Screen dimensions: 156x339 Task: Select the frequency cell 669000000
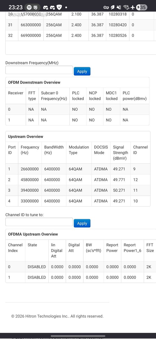tap(31, 36)
